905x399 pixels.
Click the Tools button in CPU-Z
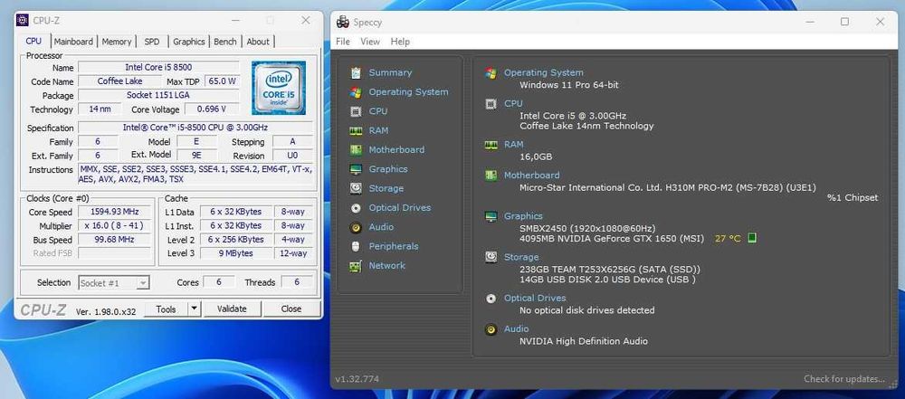[166, 309]
